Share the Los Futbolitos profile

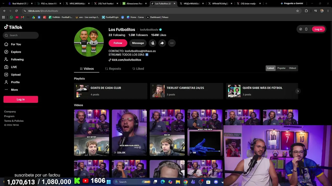[x=162, y=43]
